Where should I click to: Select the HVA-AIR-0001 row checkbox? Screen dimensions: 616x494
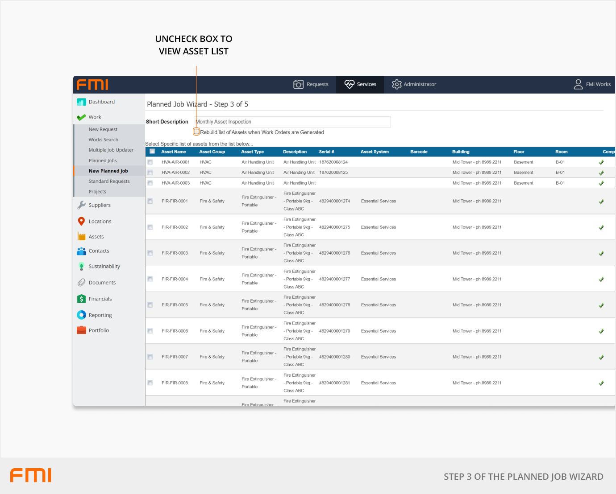click(150, 162)
